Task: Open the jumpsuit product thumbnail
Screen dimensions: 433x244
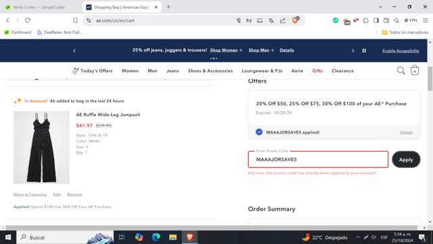Action: tap(41, 148)
